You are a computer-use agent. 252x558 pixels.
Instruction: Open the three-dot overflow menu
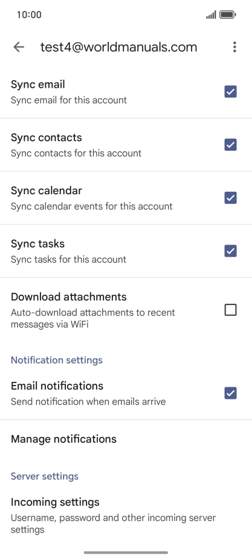tap(234, 47)
